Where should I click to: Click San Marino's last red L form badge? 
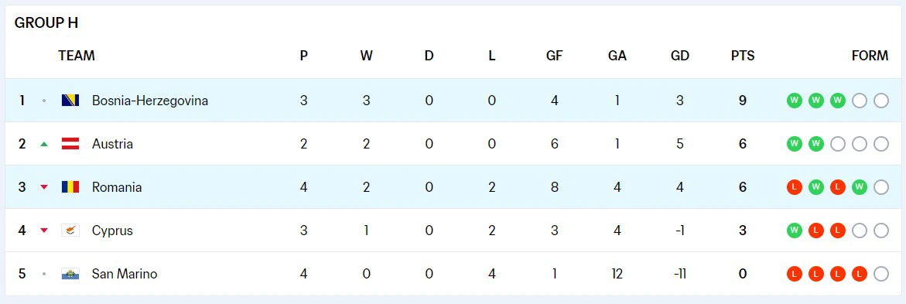860,274
